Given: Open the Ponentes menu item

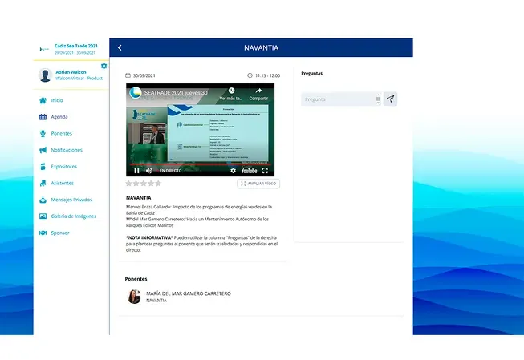Looking at the screenshot, I should 62,133.
